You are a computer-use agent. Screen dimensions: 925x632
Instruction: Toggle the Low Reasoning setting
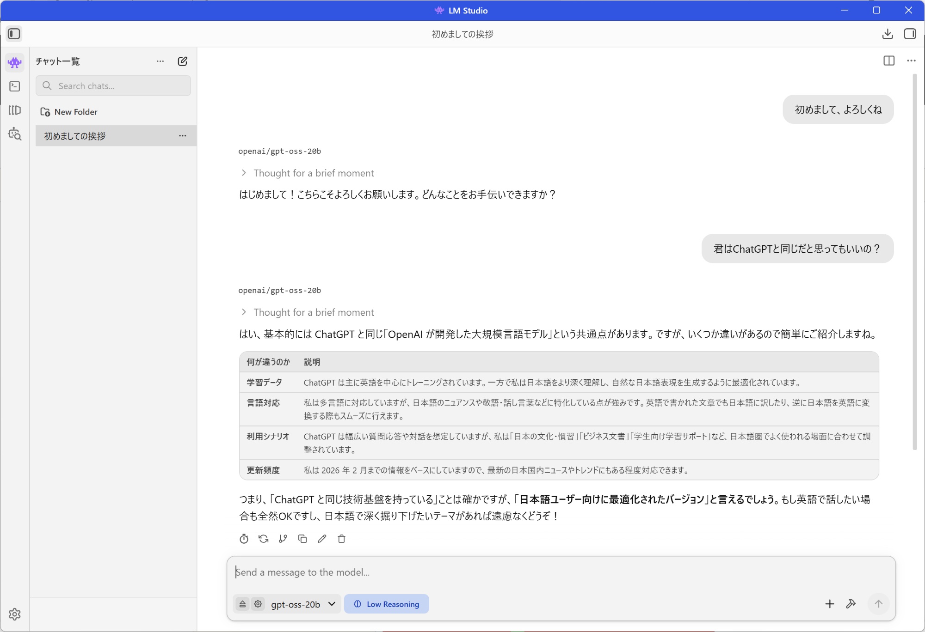click(x=386, y=604)
